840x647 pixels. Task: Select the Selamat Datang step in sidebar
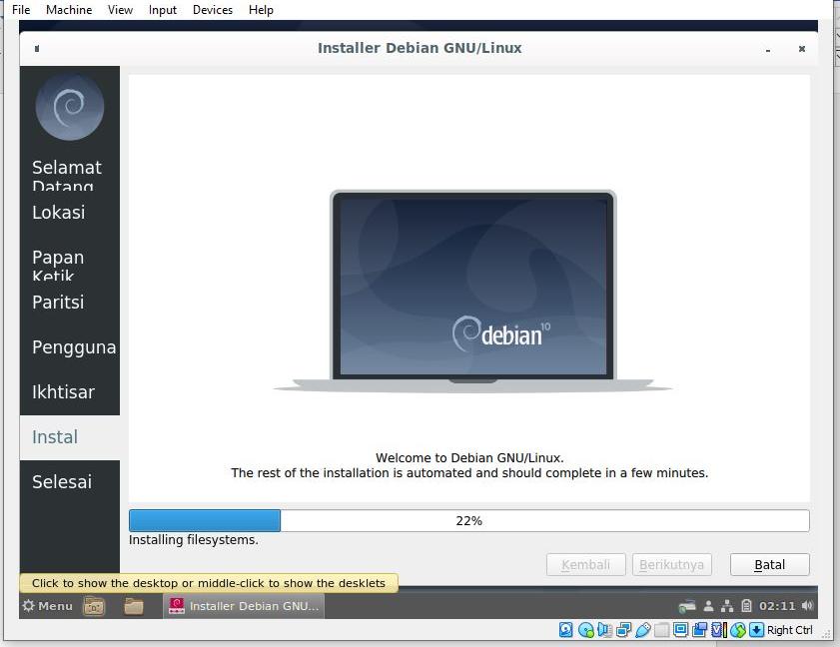pyautogui.click(x=70, y=175)
